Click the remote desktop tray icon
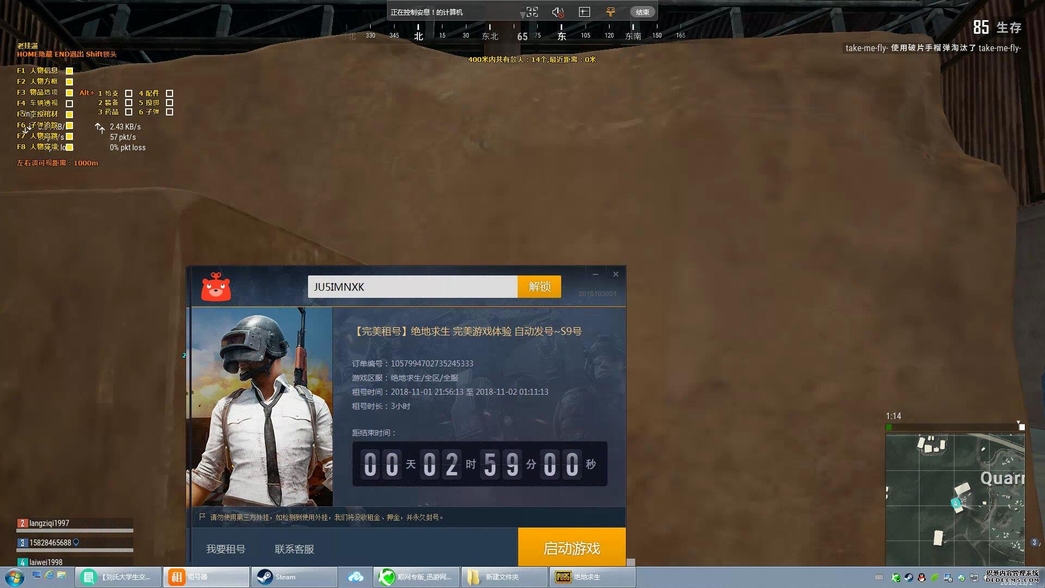Screen dimensions: 1045x588 click(948, 578)
